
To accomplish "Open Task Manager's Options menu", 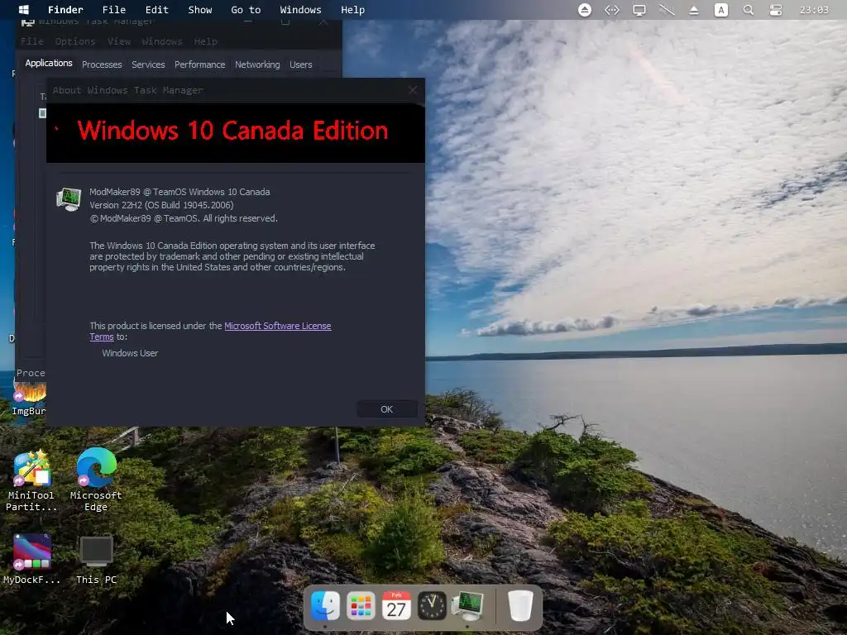I will pos(75,41).
